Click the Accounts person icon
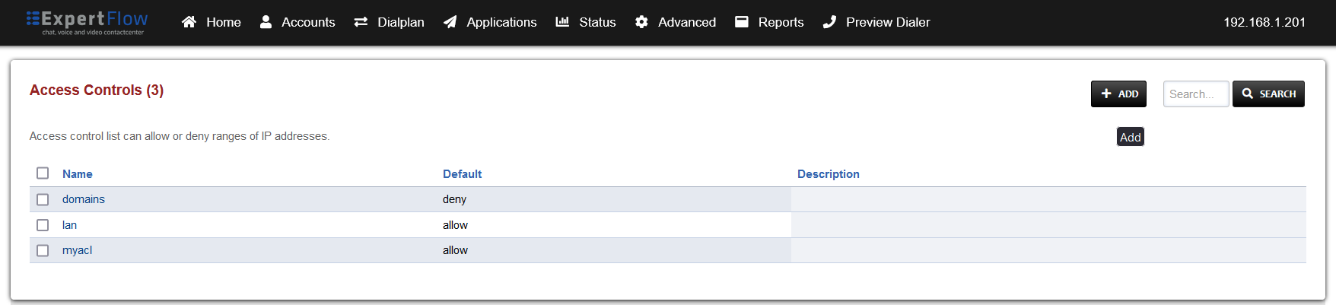The image size is (1336, 305). [x=266, y=22]
